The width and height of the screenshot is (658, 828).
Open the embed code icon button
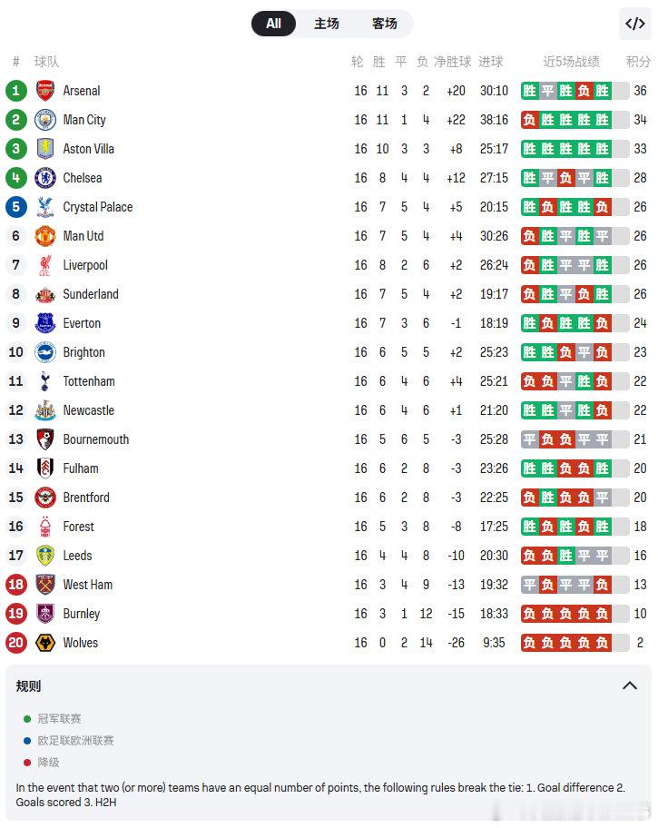[x=635, y=24]
